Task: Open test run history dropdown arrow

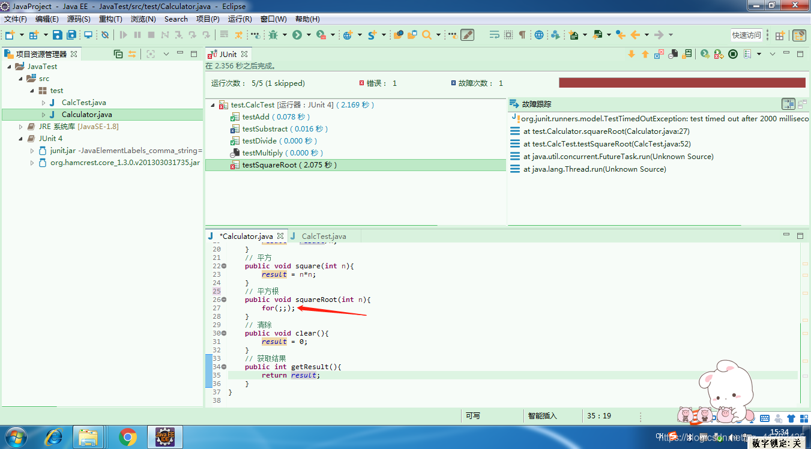Action: (x=759, y=54)
